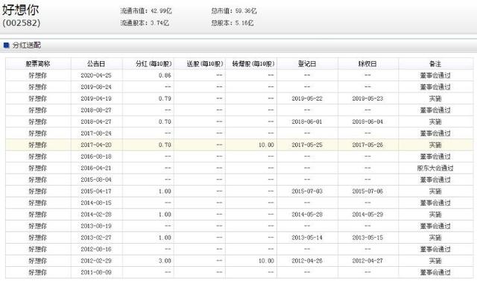This screenshot has width=477, height=281.
Task: Click the stock code (002582)
Action: (x=22, y=23)
